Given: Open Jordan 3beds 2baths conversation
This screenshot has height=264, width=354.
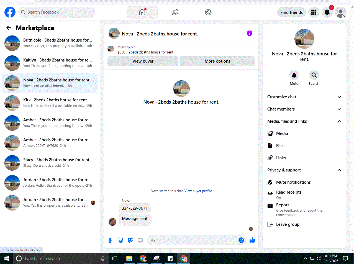Looking at the screenshot, I should 50,183.
